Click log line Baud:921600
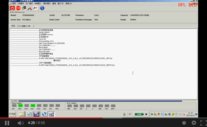 point(44,52)
